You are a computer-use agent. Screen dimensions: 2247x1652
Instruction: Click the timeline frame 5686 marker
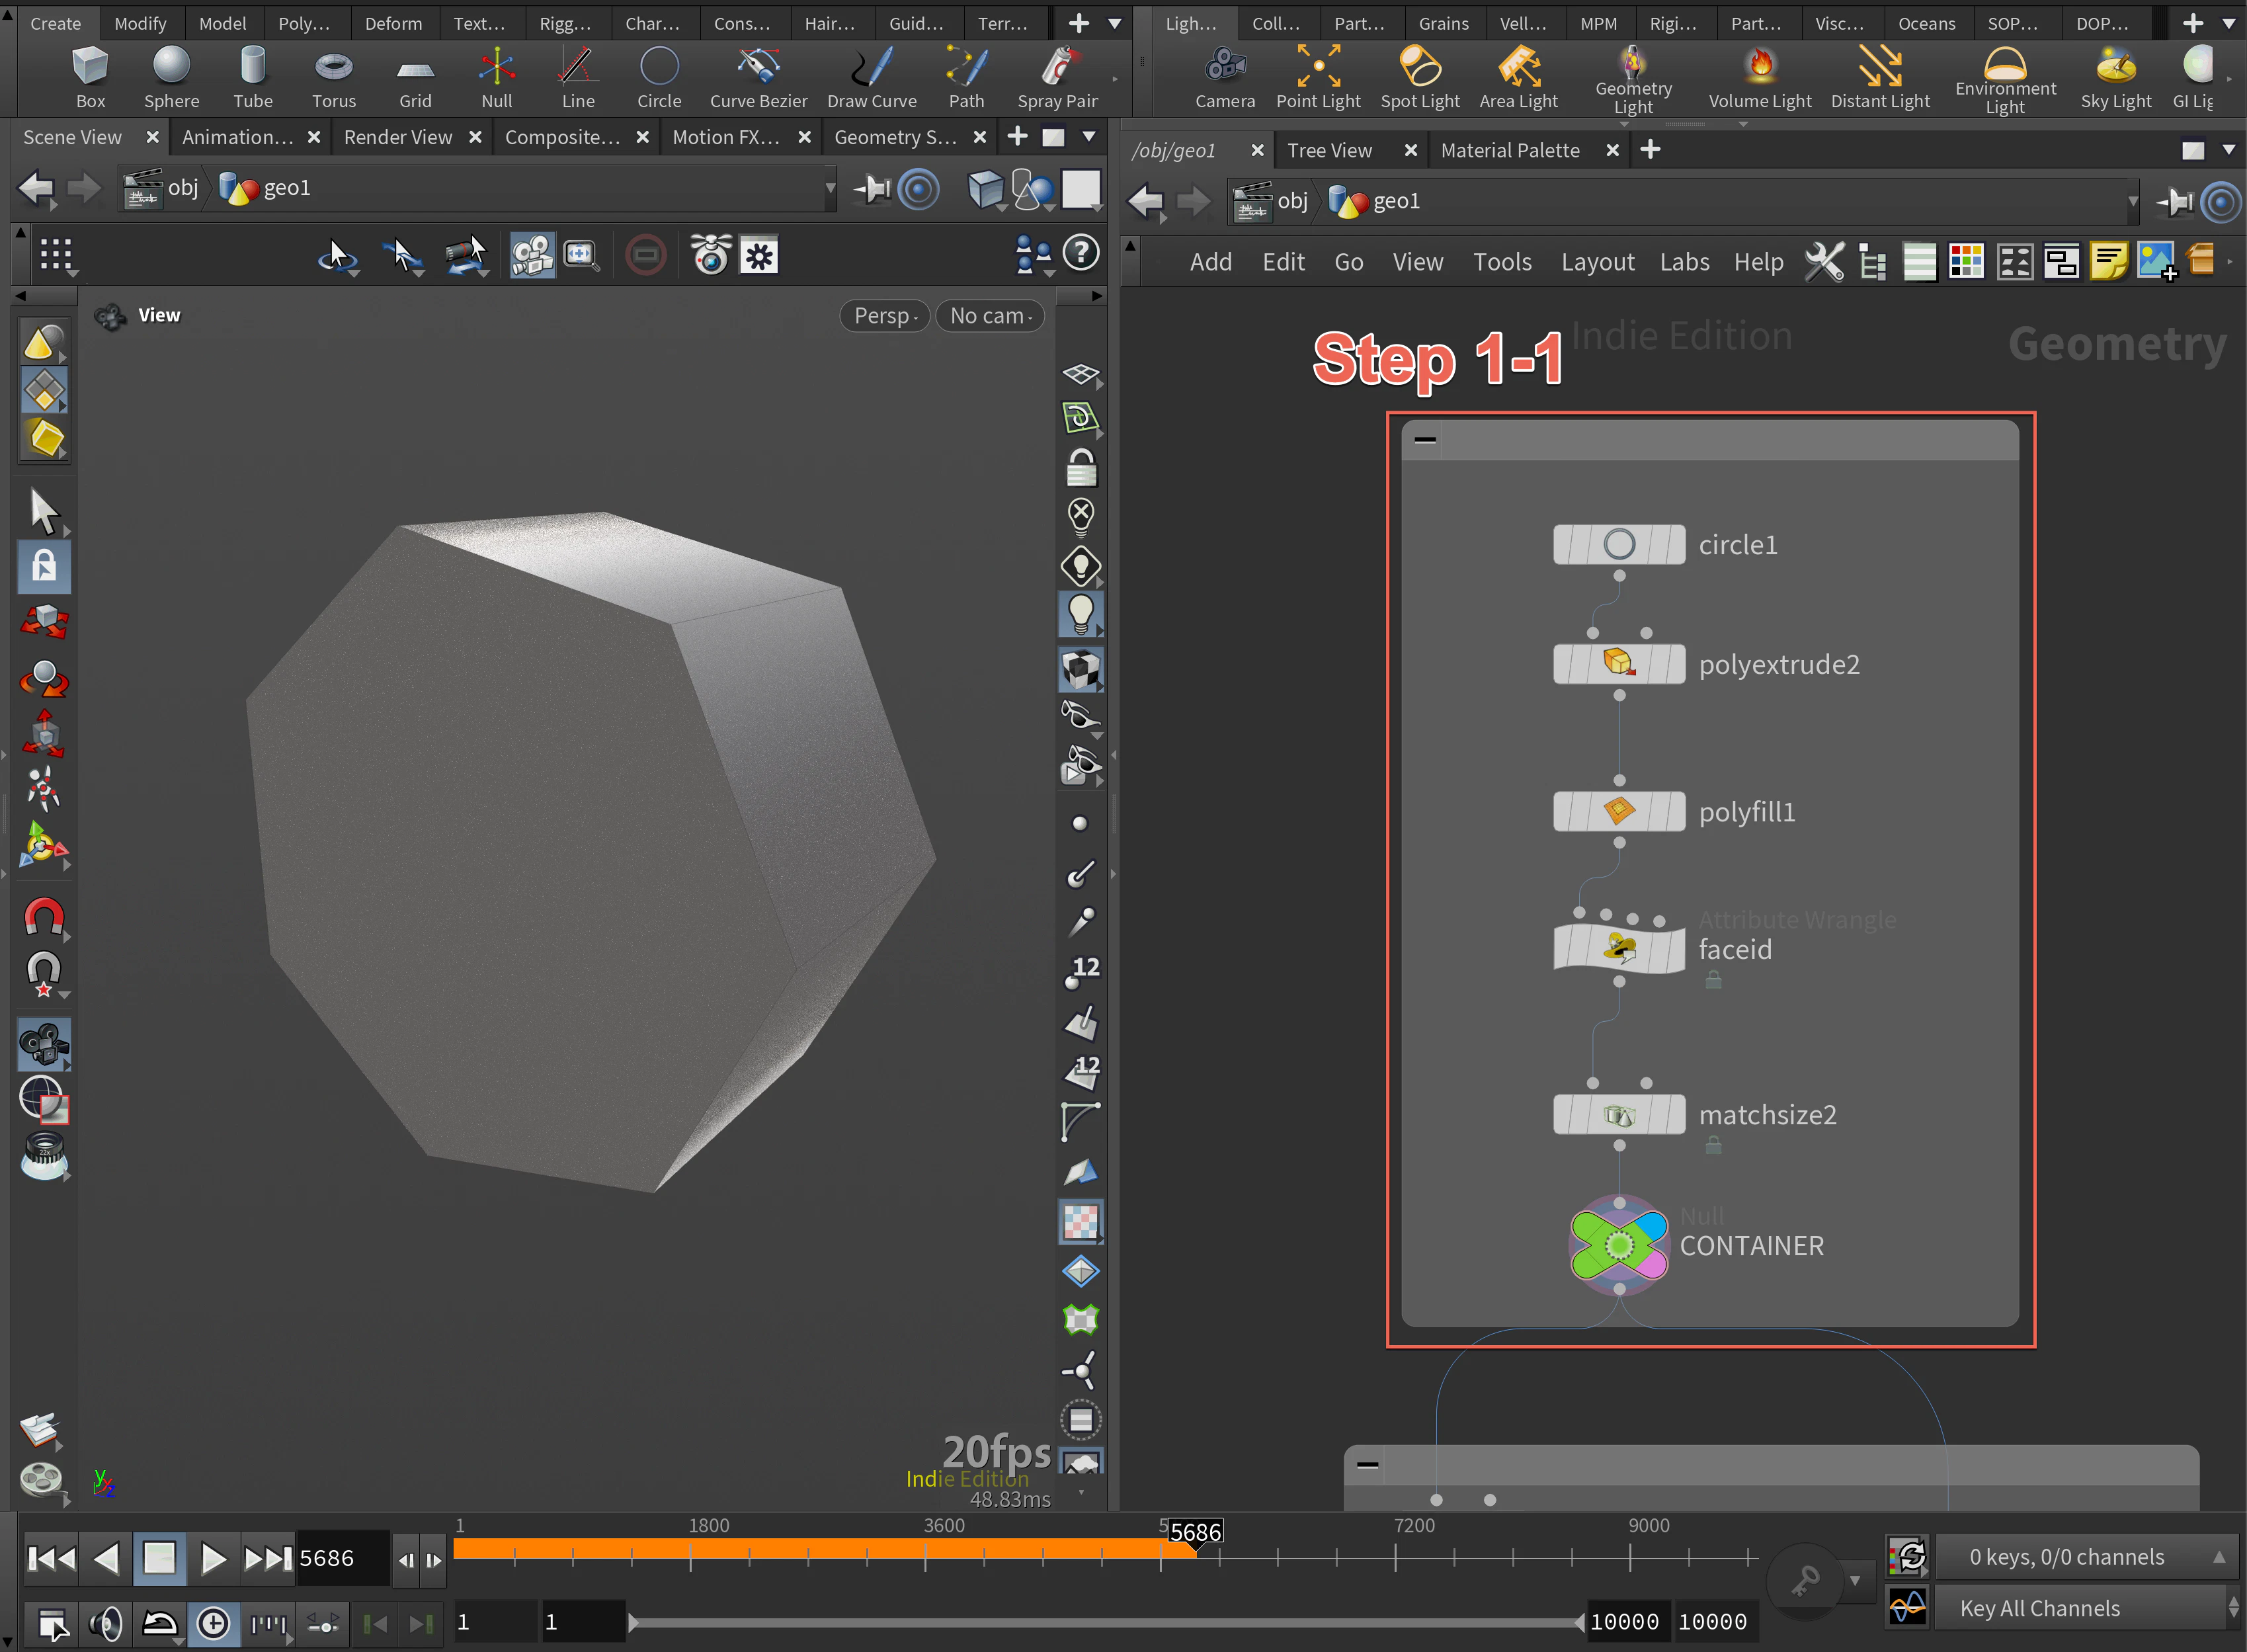click(x=1195, y=1532)
